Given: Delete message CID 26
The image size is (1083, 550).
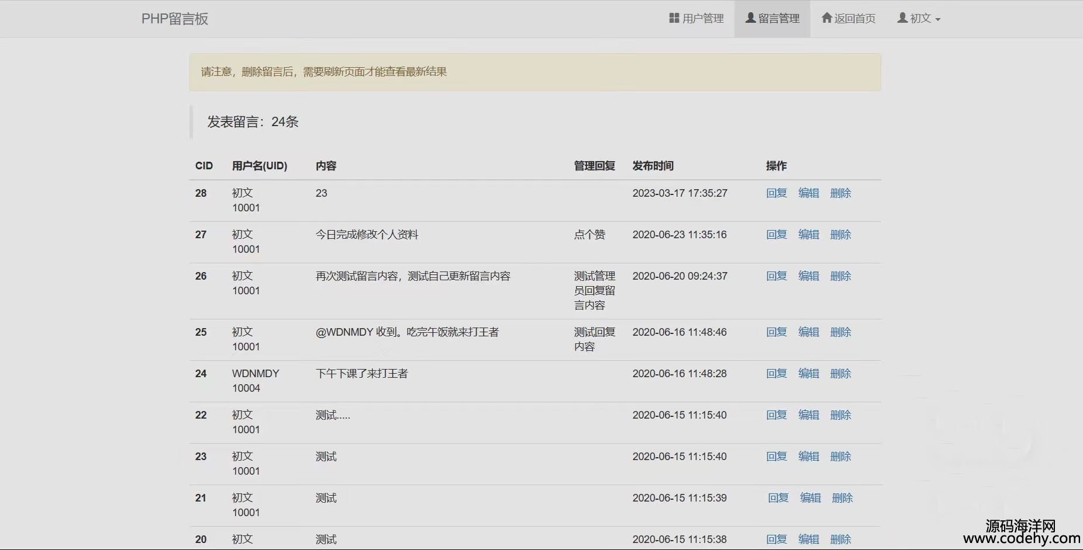Looking at the screenshot, I should point(840,276).
